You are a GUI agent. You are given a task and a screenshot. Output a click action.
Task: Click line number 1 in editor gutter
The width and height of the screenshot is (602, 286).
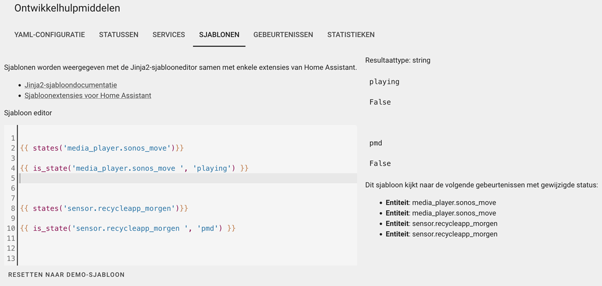(13, 138)
